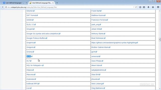This screenshot has height=90, width=161.
Task: Open the Firefox hamburger menu
Action: click(x=158, y=7)
